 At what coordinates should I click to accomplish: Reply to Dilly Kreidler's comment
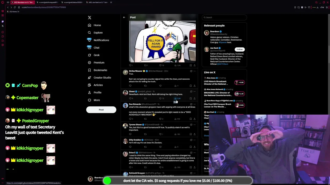(130, 147)
